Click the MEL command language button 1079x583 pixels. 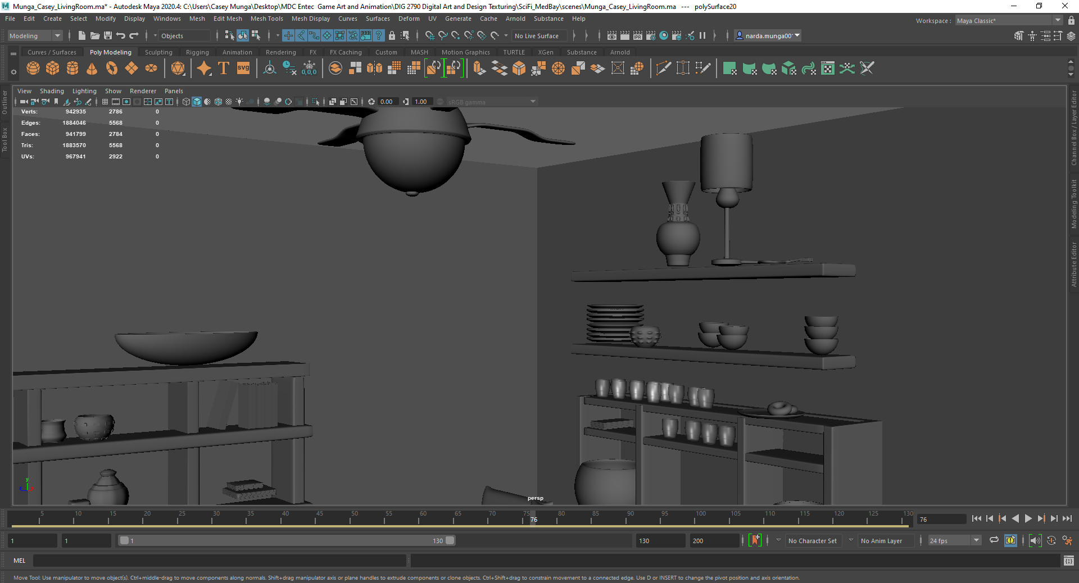coord(20,561)
